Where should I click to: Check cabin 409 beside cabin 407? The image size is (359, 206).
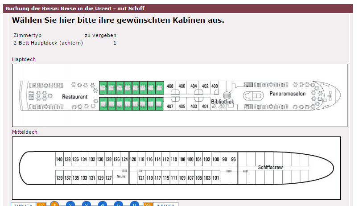pyautogui.click(x=159, y=105)
